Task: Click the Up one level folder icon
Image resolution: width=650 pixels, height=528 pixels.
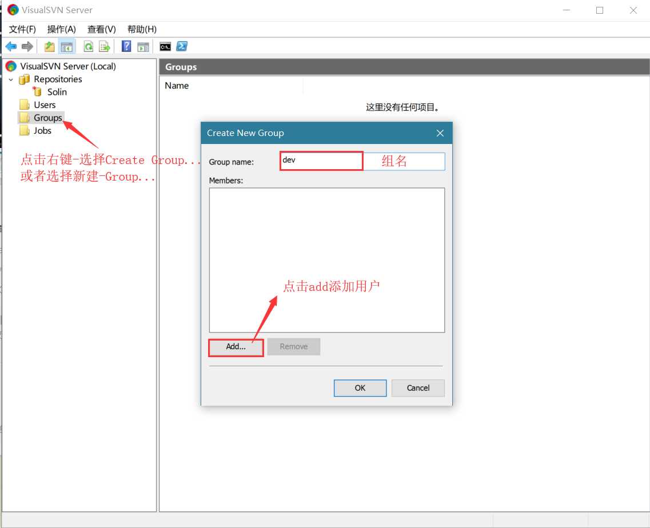Action: (x=50, y=46)
